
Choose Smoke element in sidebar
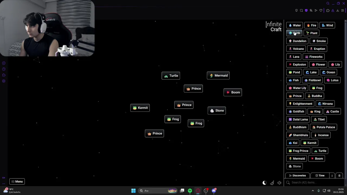pyautogui.click(x=319, y=41)
